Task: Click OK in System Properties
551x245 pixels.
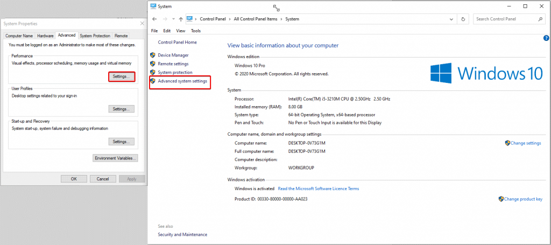Action: pyautogui.click(x=74, y=179)
